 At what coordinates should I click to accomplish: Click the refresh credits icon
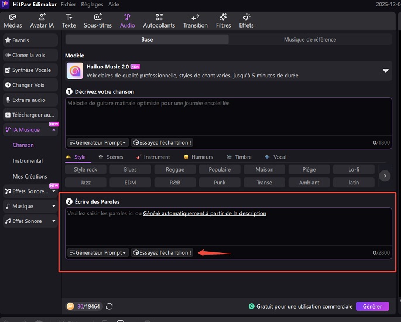pos(109,306)
